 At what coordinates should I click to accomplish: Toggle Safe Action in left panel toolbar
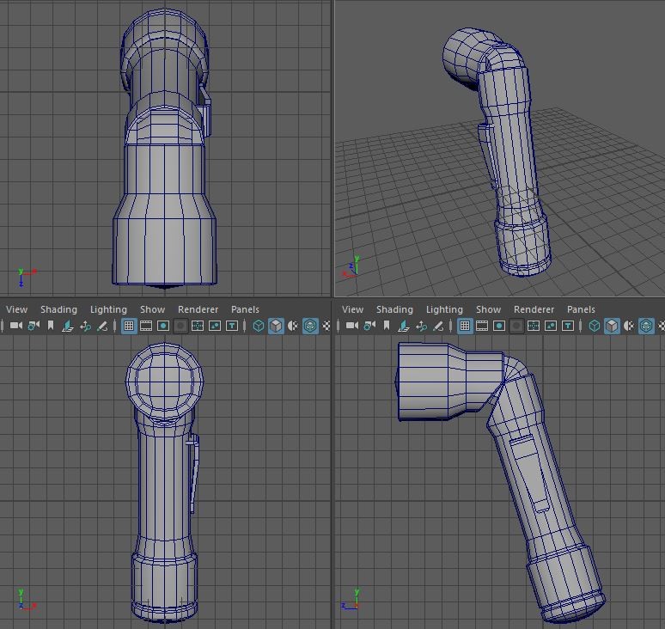(215, 326)
